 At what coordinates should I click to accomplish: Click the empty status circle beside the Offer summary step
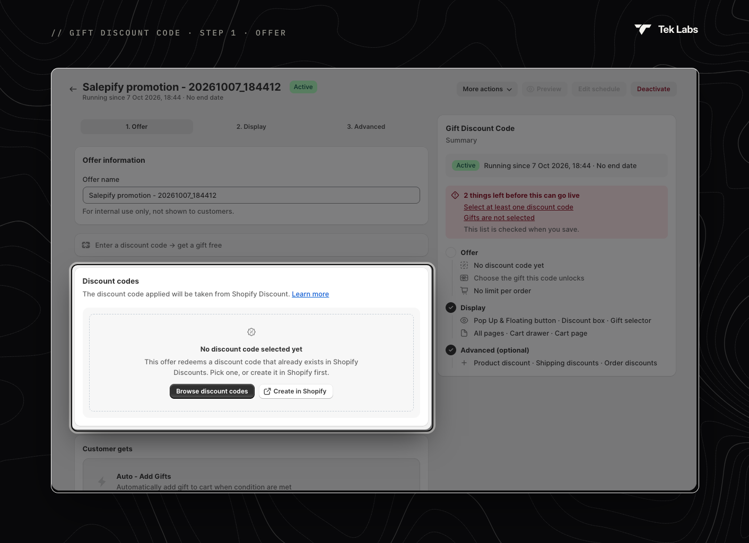point(451,252)
